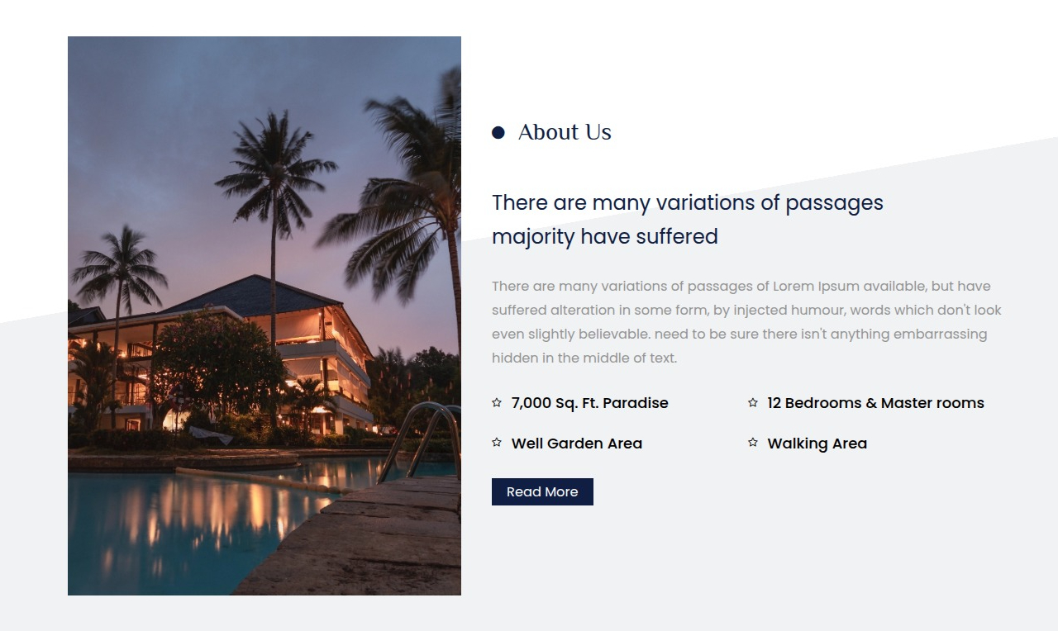Click the heading about many variations of passages
Screen dimensions: 1058x631
687,220
